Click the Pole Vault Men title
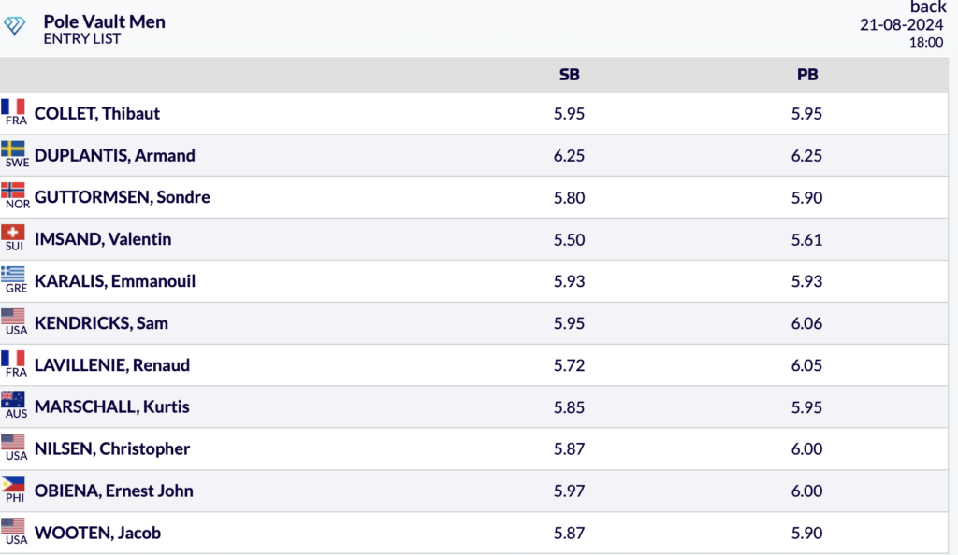The height and width of the screenshot is (555, 958). click(104, 21)
